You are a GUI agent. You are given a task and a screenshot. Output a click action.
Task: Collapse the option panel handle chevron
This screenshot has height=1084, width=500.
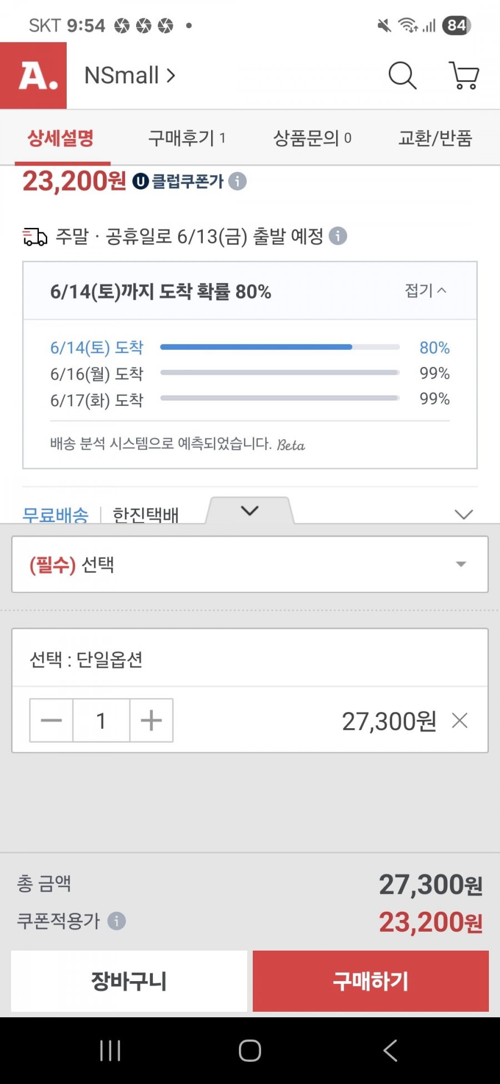coord(249,510)
